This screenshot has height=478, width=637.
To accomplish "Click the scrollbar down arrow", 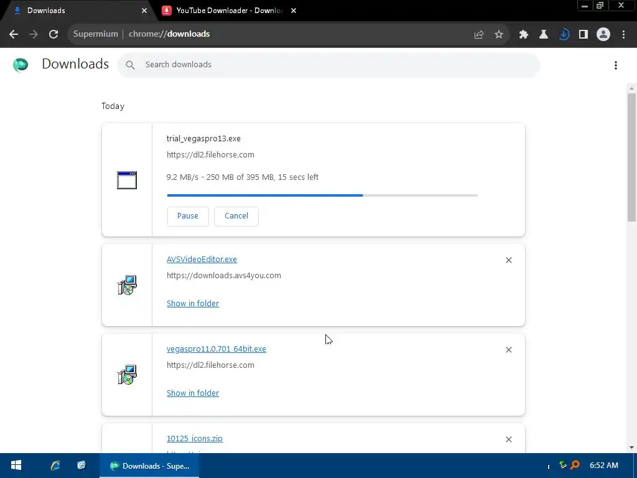I will click(x=631, y=448).
